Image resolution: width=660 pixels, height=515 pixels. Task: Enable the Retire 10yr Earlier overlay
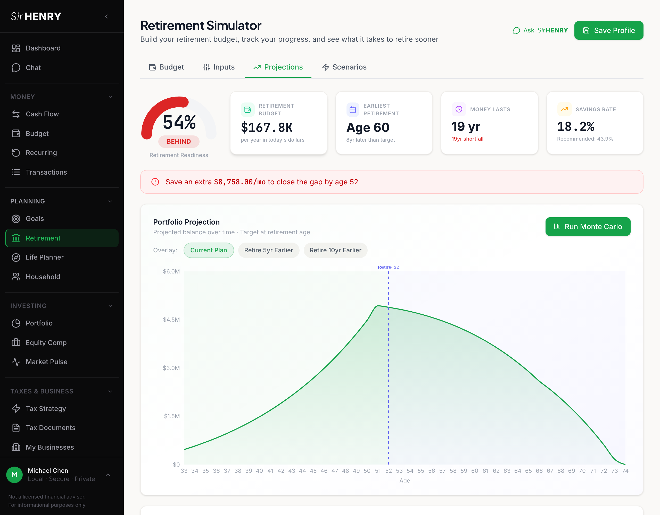click(x=335, y=250)
